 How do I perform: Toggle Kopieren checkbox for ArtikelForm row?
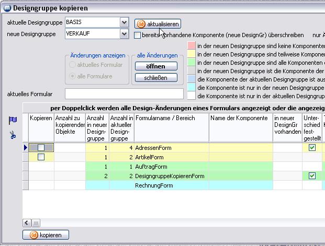[41, 157]
